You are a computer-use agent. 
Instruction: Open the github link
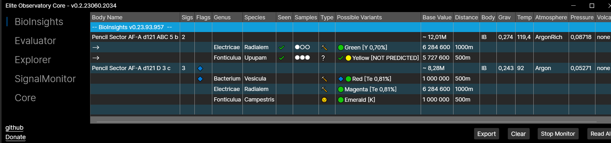coord(14,127)
